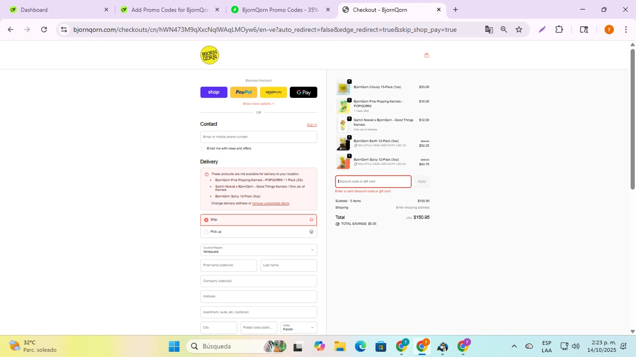Image resolution: width=636 pixels, height=357 pixels.
Task: Open File Explorer from the taskbar
Action: pyautogui.click(x=340, y=346)
